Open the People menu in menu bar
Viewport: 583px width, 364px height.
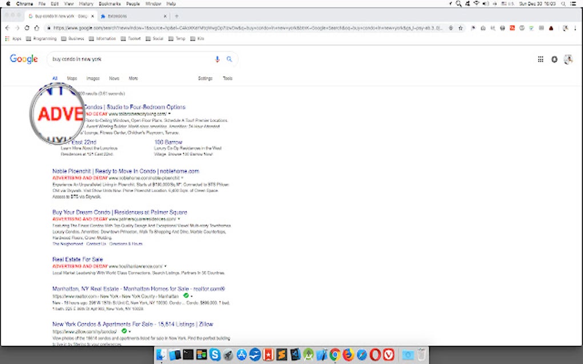(x=133, y=4)
